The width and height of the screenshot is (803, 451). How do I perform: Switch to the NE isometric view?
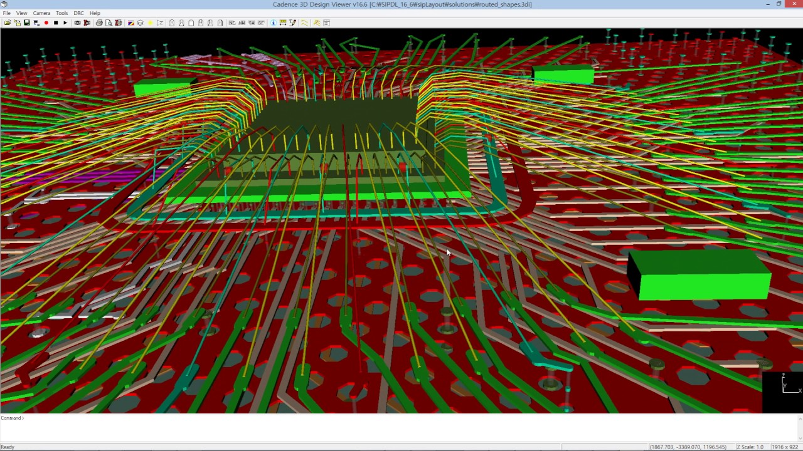(x=232, y=23)
